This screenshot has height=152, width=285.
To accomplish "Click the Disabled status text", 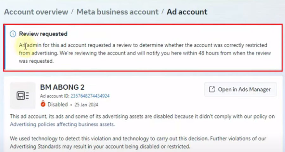I will [x=58, y=104].
